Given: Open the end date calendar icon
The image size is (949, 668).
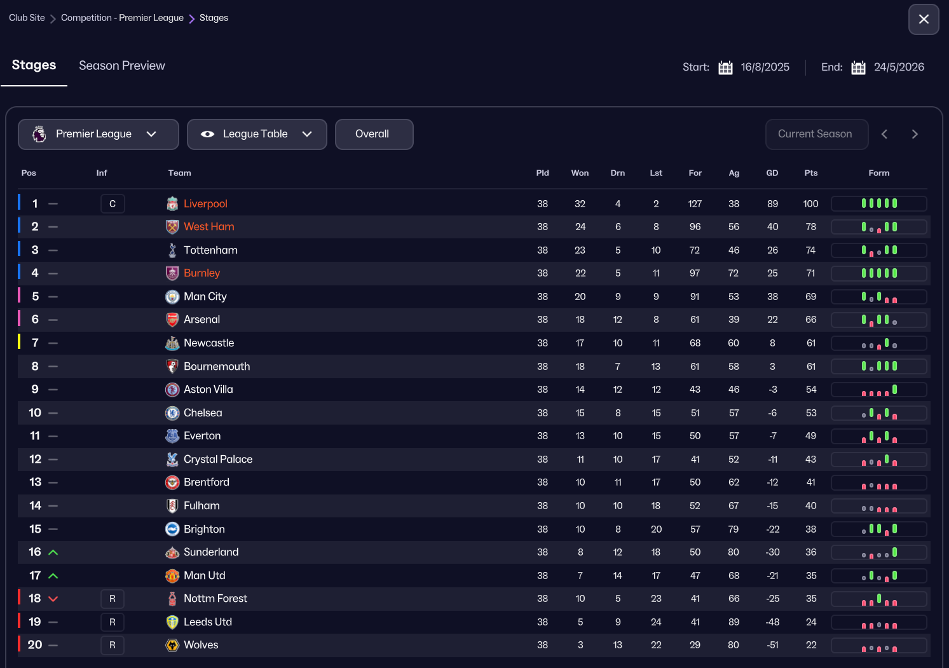Looking at the screenshot, I should point(858,67).
